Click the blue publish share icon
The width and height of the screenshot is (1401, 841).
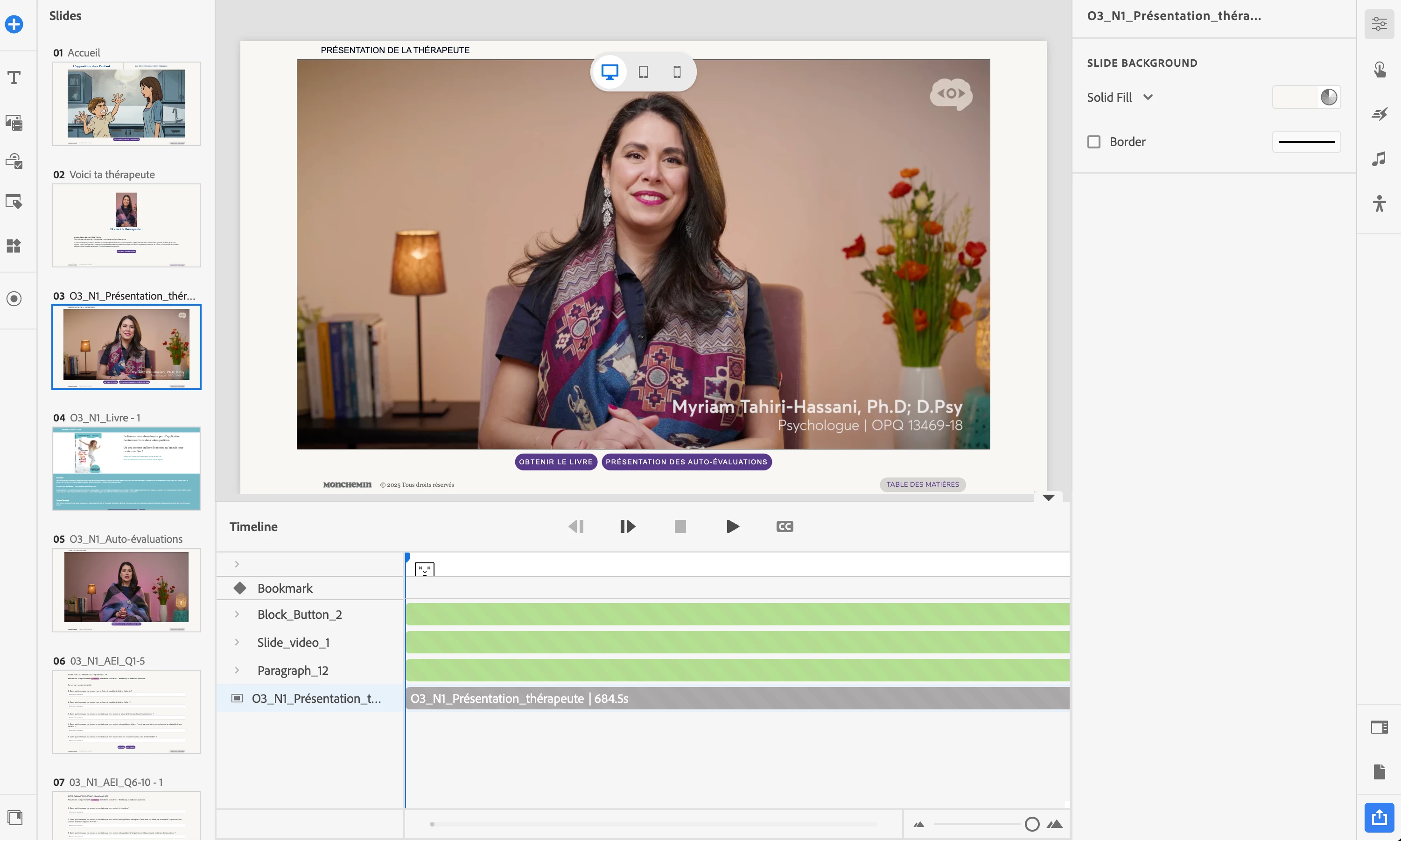point(1379,817)
